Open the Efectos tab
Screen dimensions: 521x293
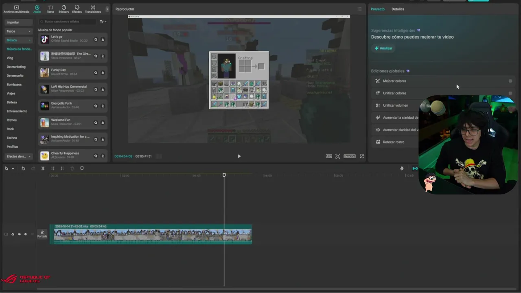tap(77, 9)
